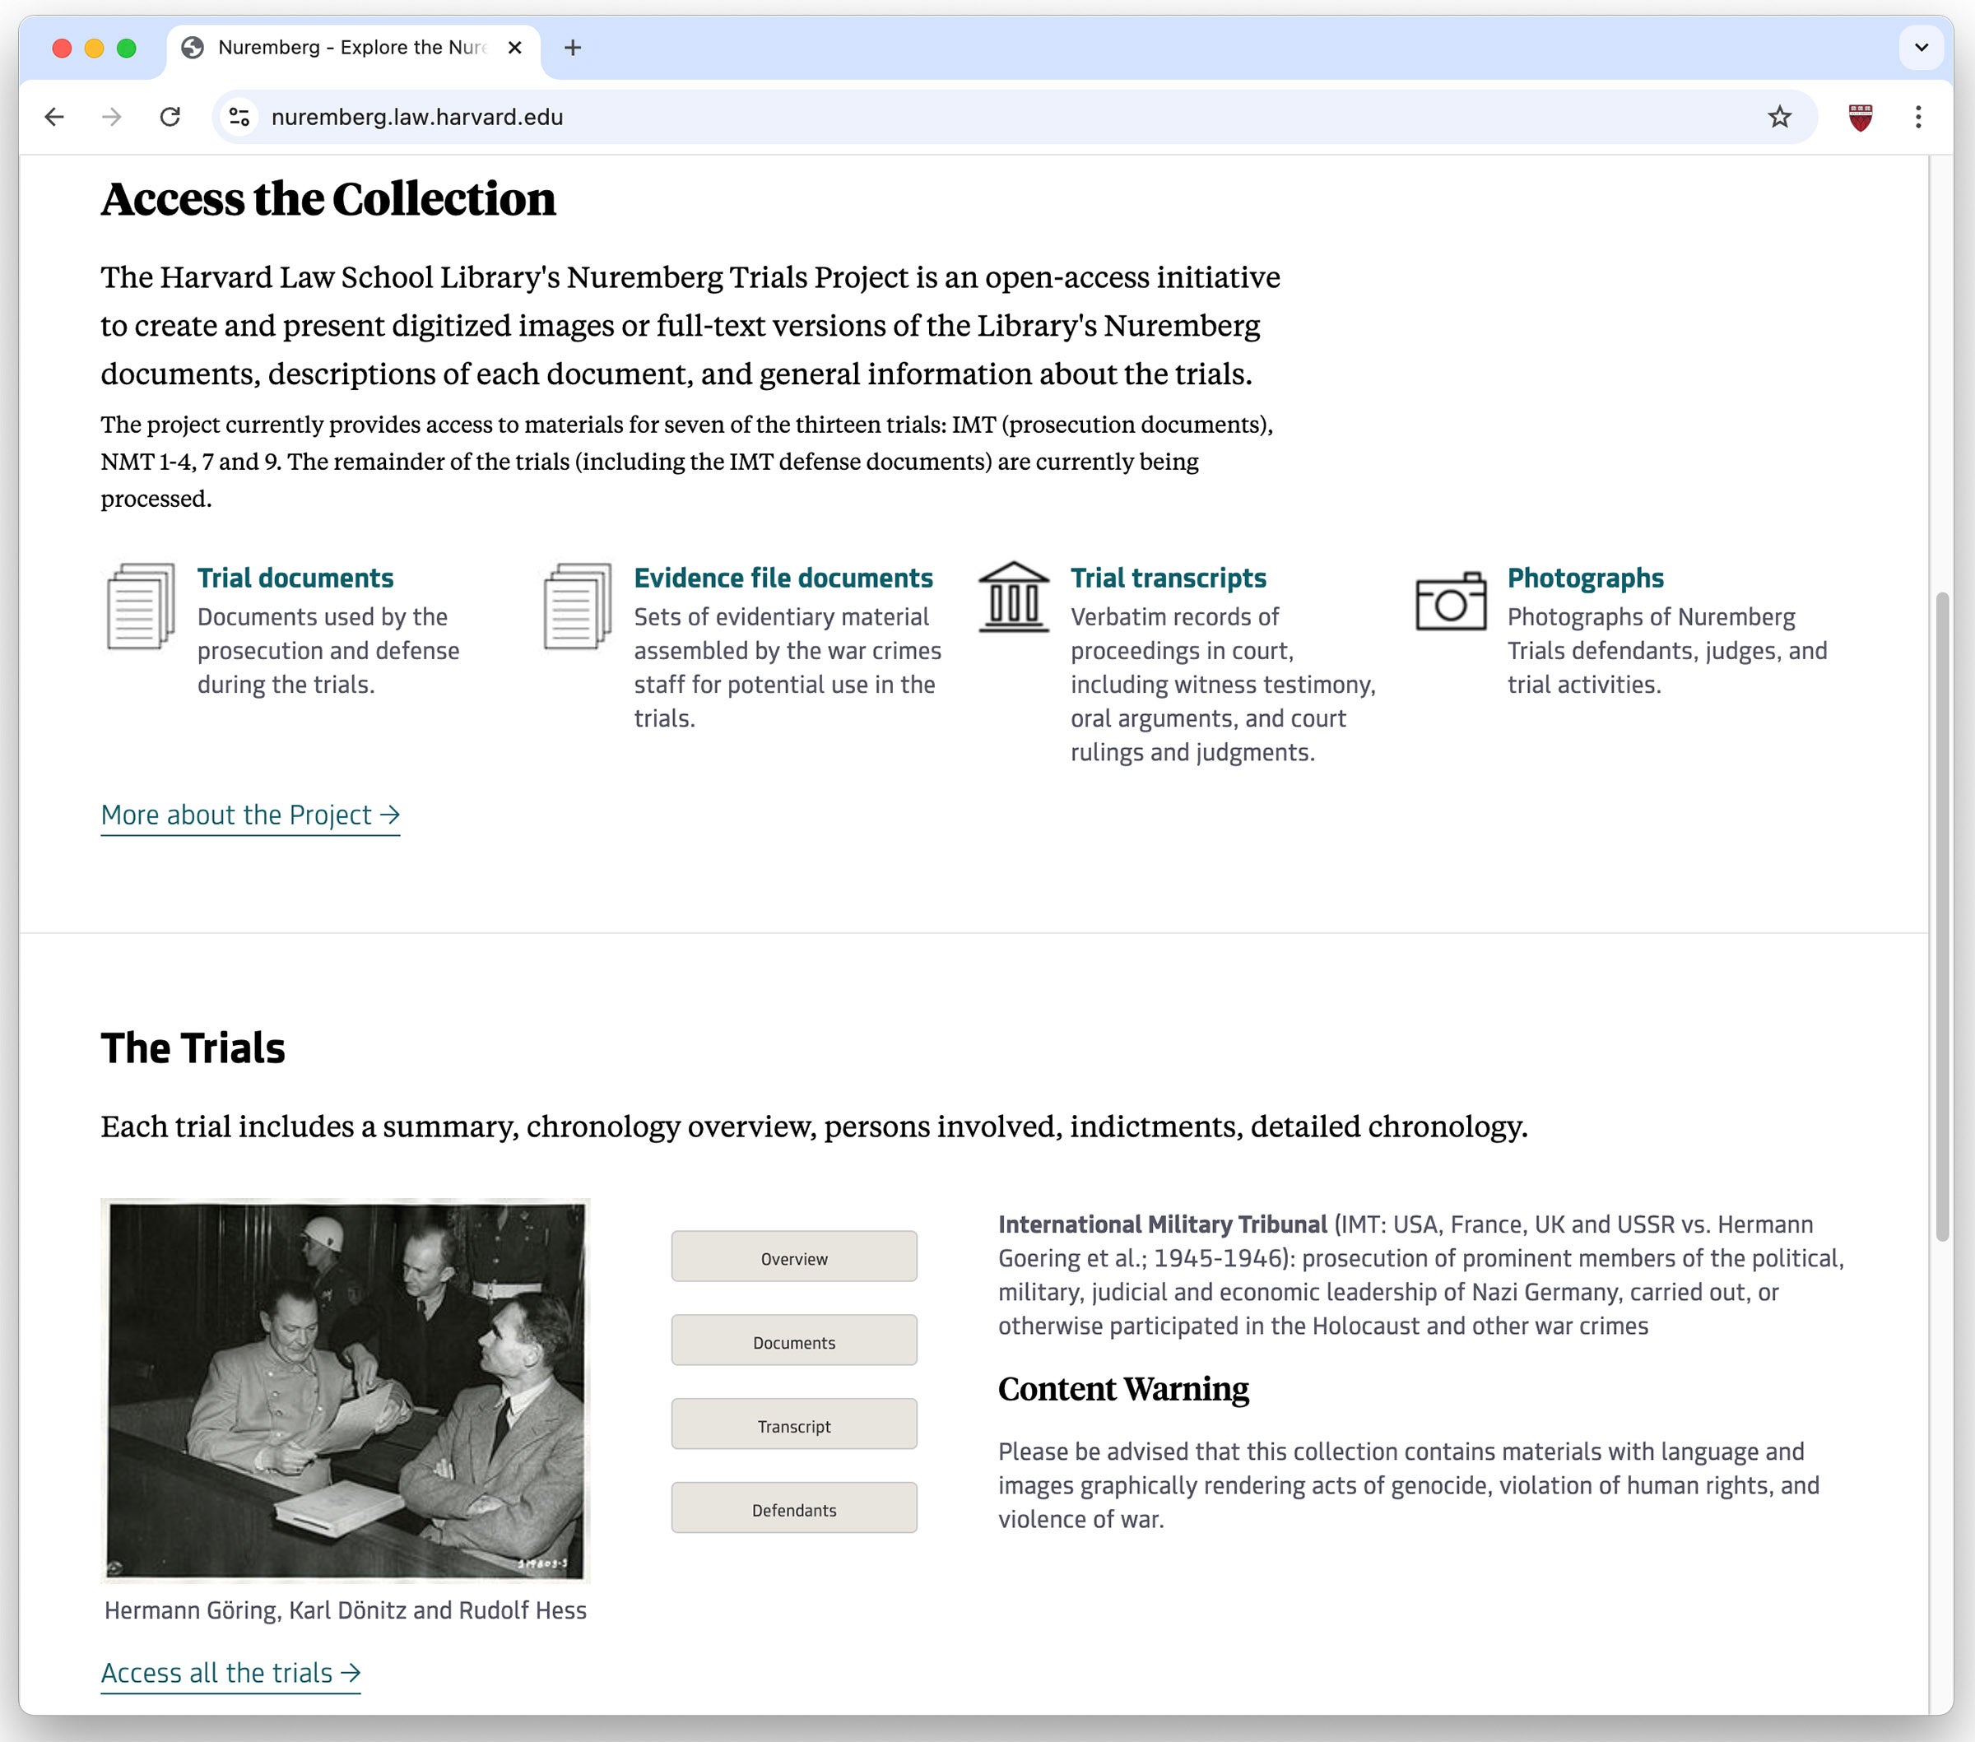Image resolution: width=1975 pixels, height=1742 pixels.
Task: Bookmark this page with the star icon
Action: (1779, 117)
